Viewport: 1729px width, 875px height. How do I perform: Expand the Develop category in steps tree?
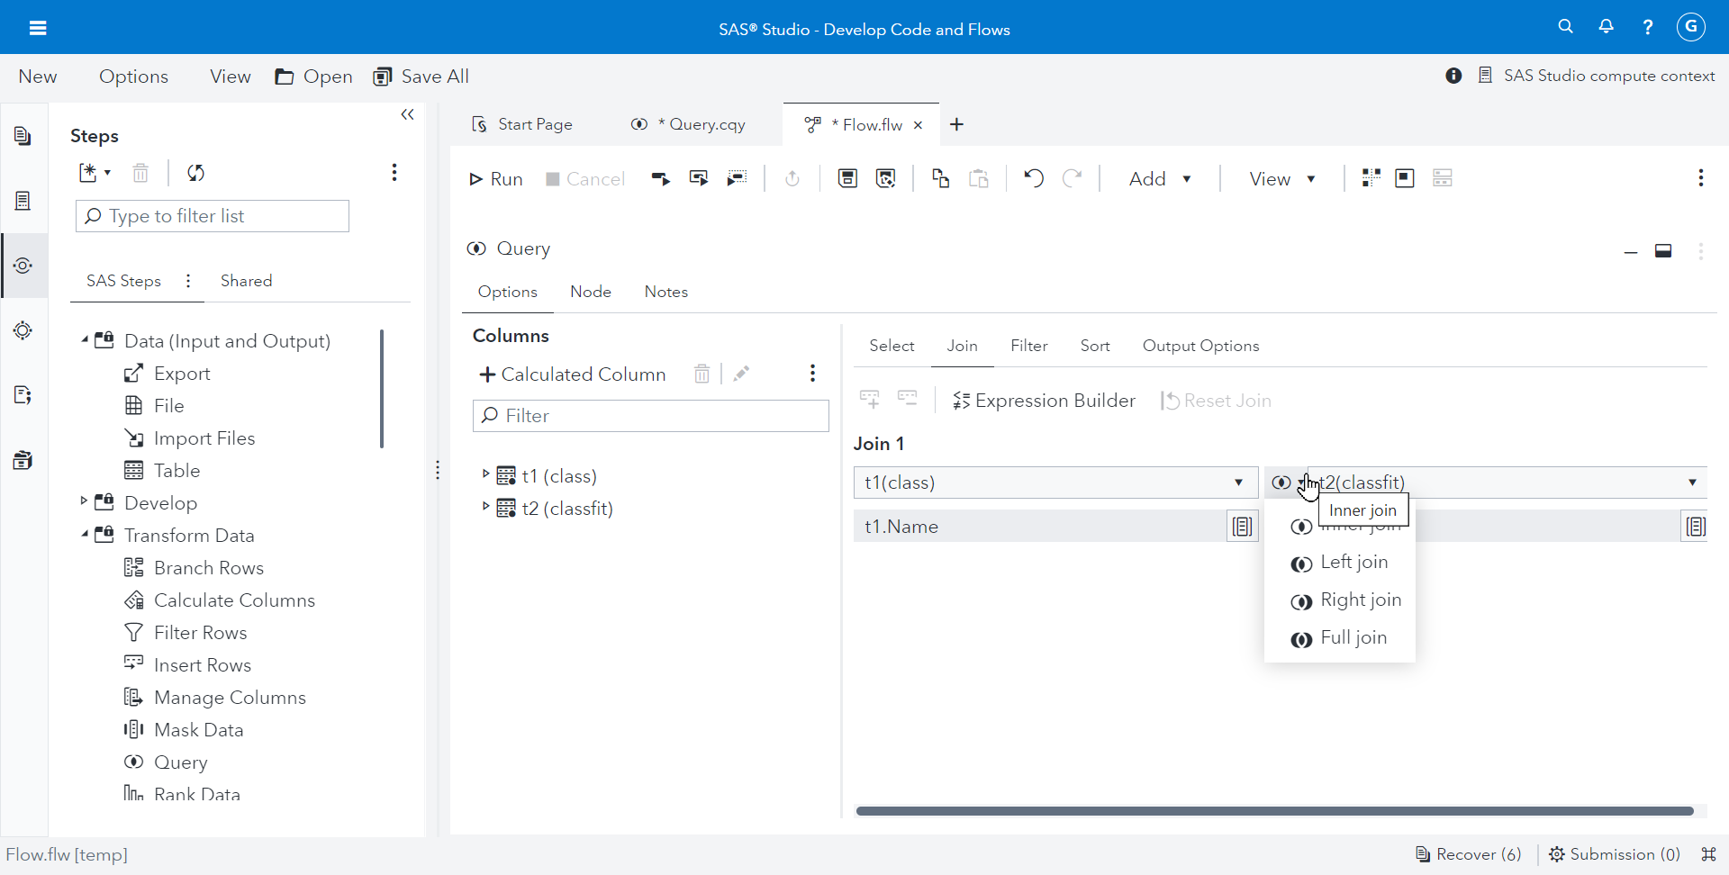coord(83,502)
